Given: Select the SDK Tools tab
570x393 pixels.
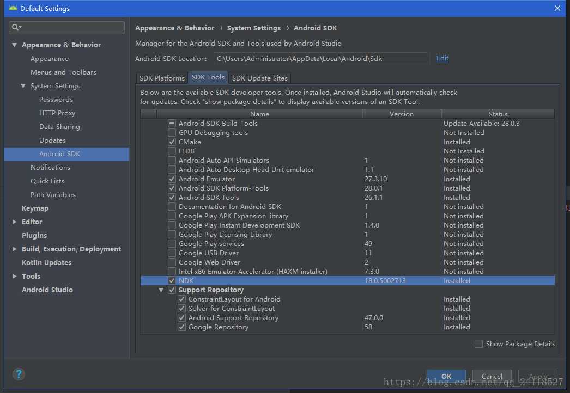Looking at the screenshot, I should 208,77.
